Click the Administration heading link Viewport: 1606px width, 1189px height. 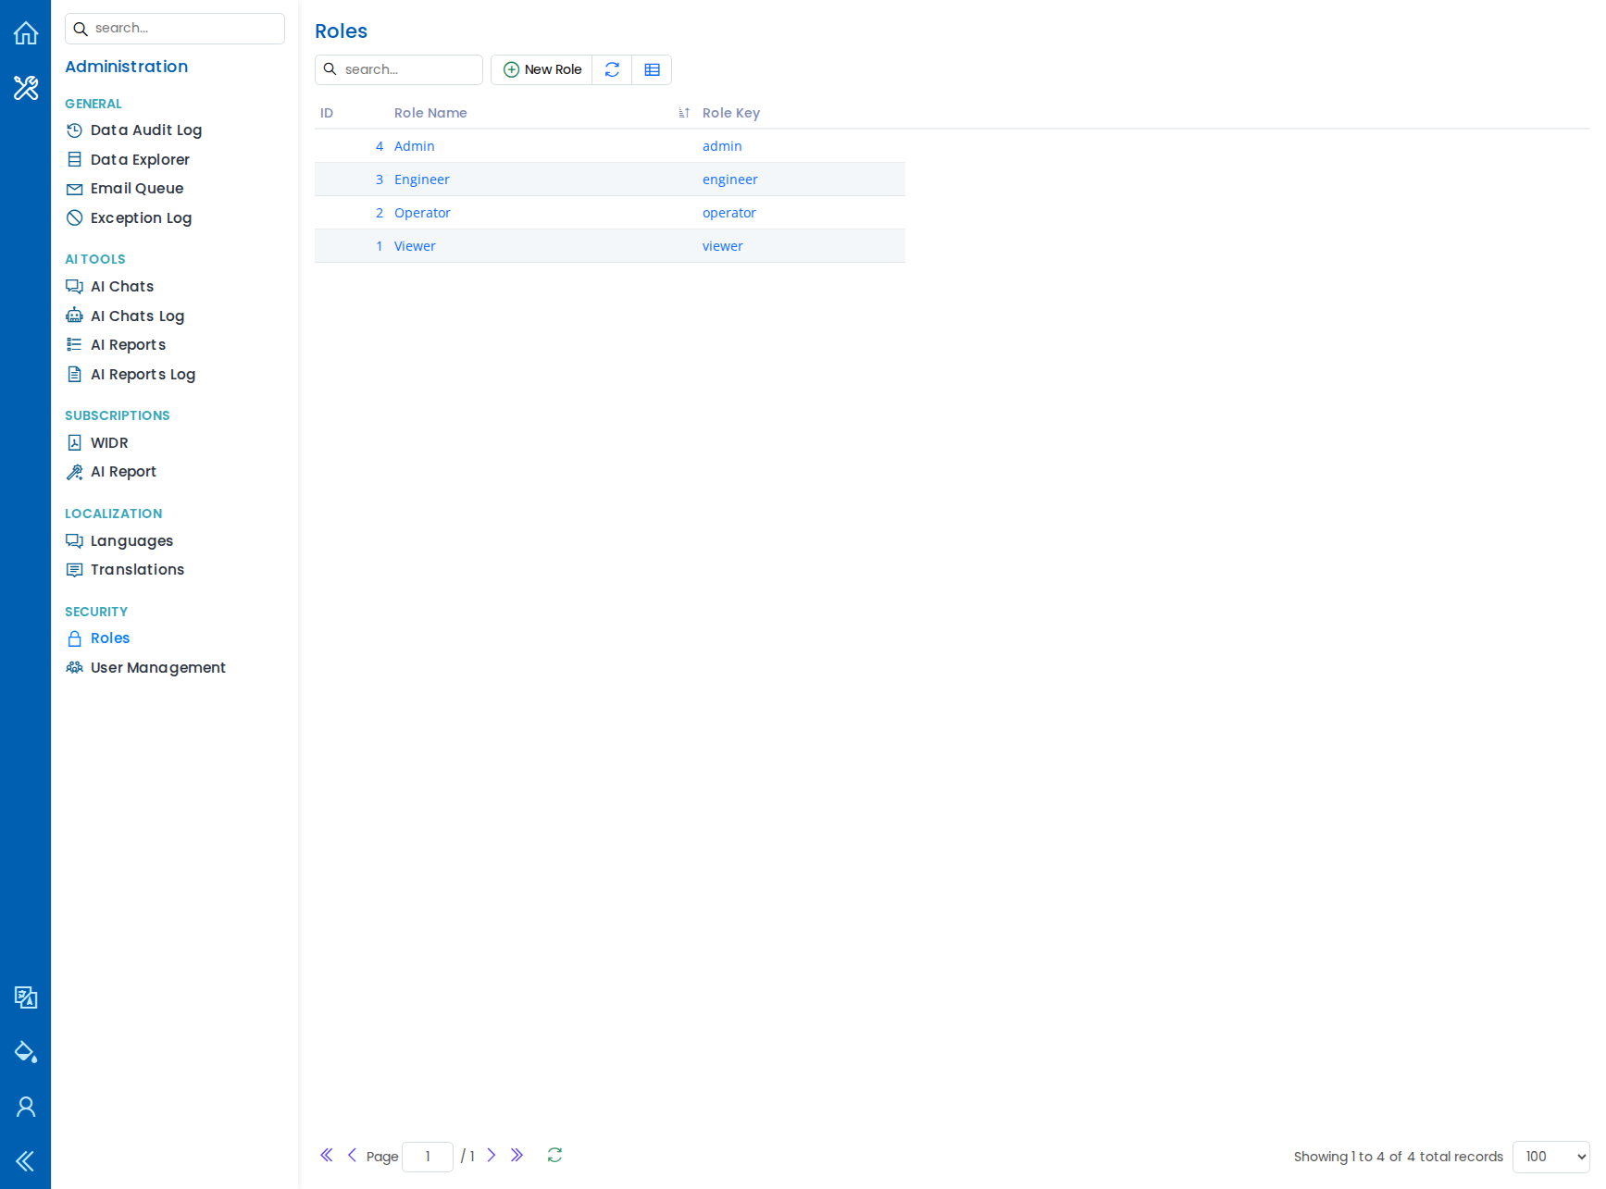click(x=126, y=67)
